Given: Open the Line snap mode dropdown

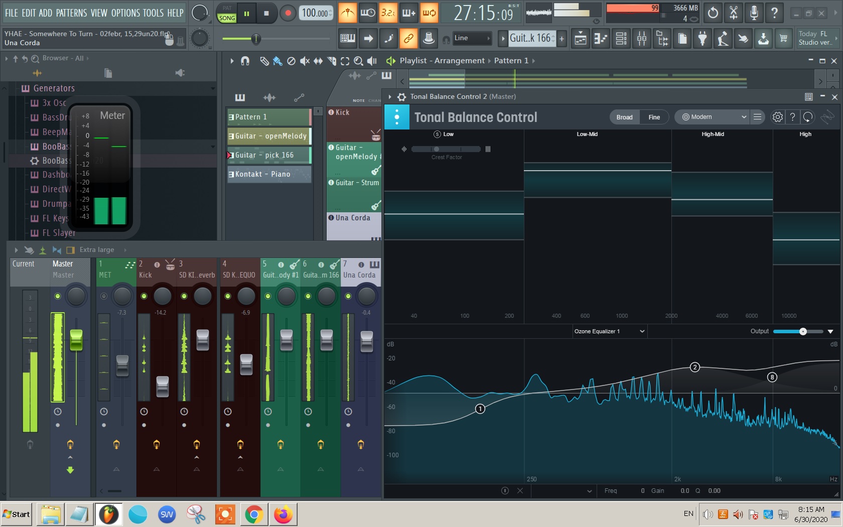Looking at the screenshot, I should tap(472, 38).
